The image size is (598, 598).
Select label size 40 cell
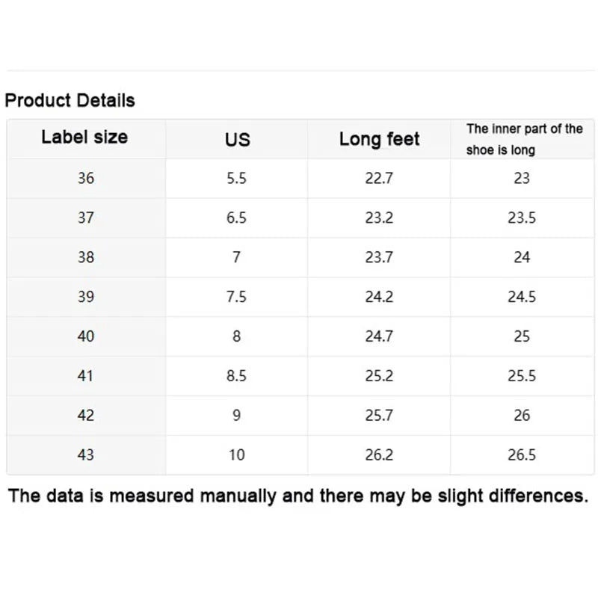click(x=86, y=336)
